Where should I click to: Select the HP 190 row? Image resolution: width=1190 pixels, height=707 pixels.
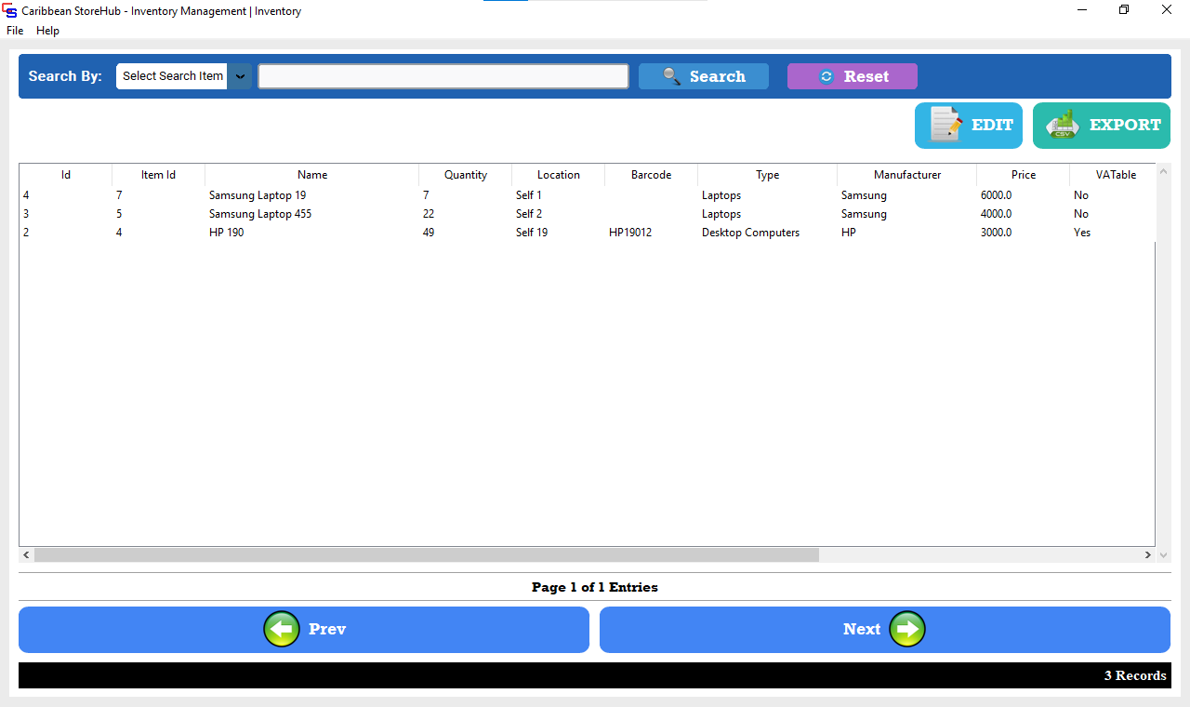tap(588, 233)
